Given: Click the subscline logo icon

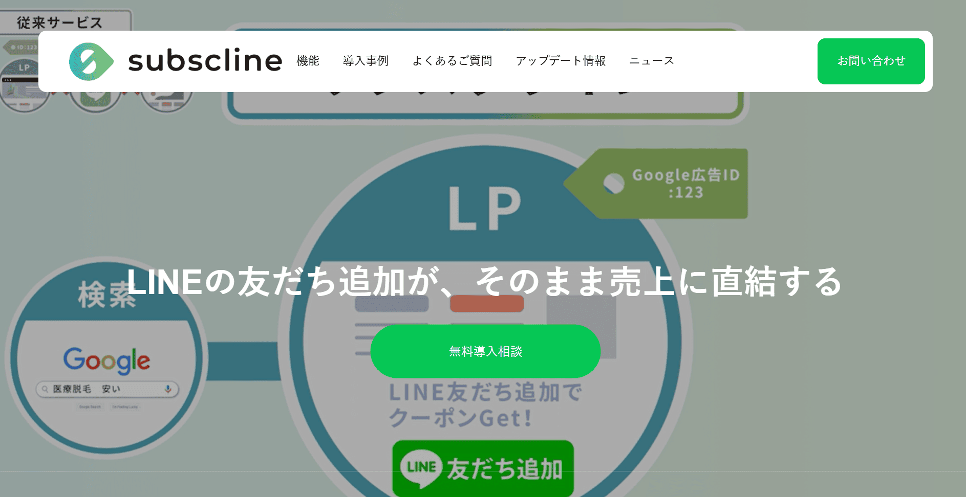Looking at the screenshot, I should coord(91,61).
